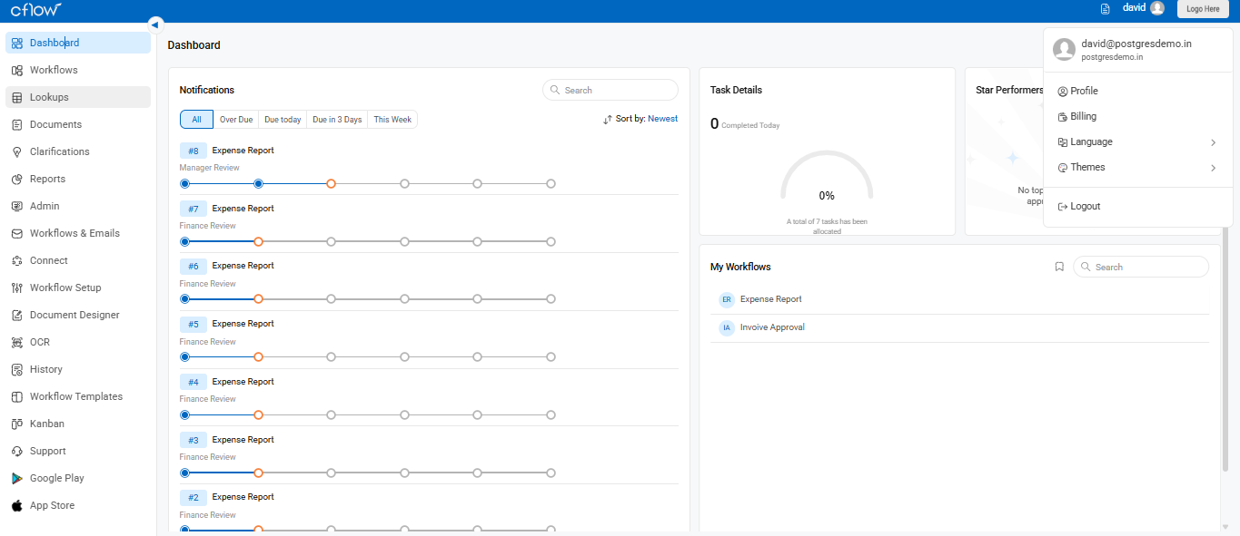
Task: Click the Reports pie chart icon
Action: [17, 179]
